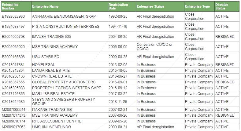Click the Enterprise Number column header
Screen dimensions: 241x131
(10, 6)
